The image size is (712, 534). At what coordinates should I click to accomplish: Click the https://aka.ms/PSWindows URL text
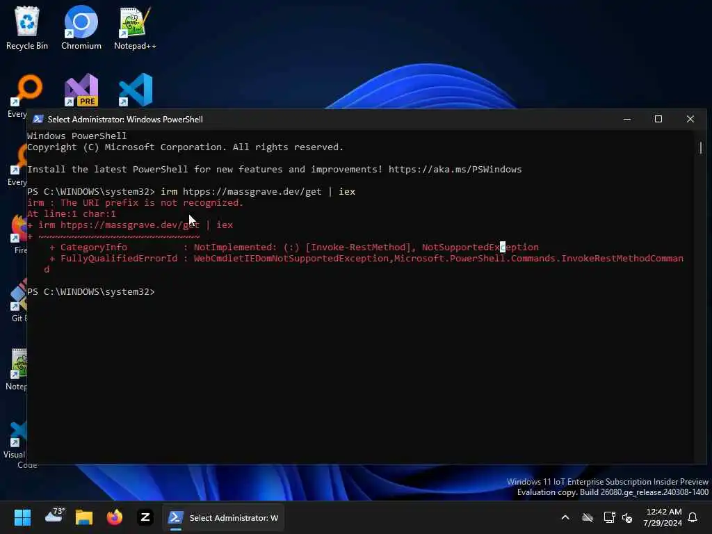click(x=455, y=170)
